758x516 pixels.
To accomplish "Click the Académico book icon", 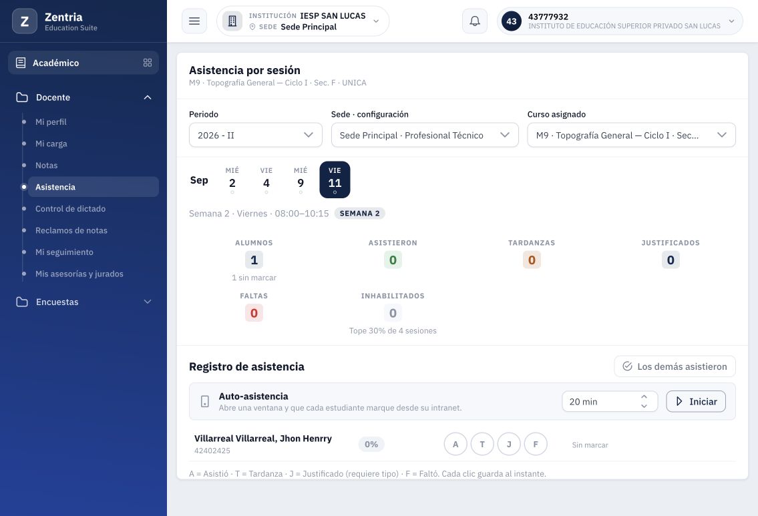I will tap(21, 63).
